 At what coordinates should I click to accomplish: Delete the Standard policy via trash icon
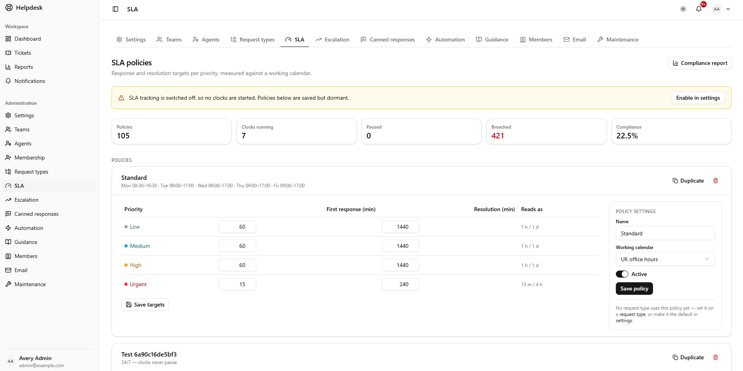[716, 181]
